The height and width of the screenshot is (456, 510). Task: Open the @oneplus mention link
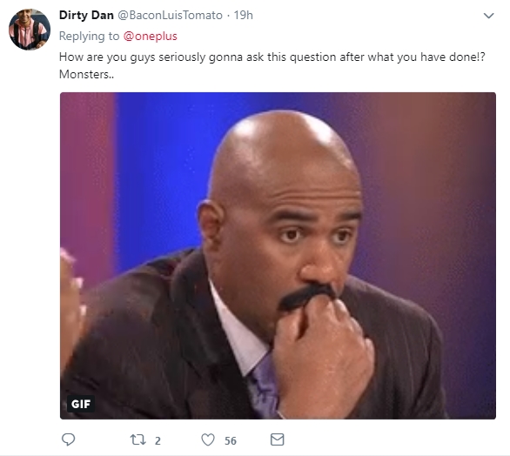coord(151,36)
